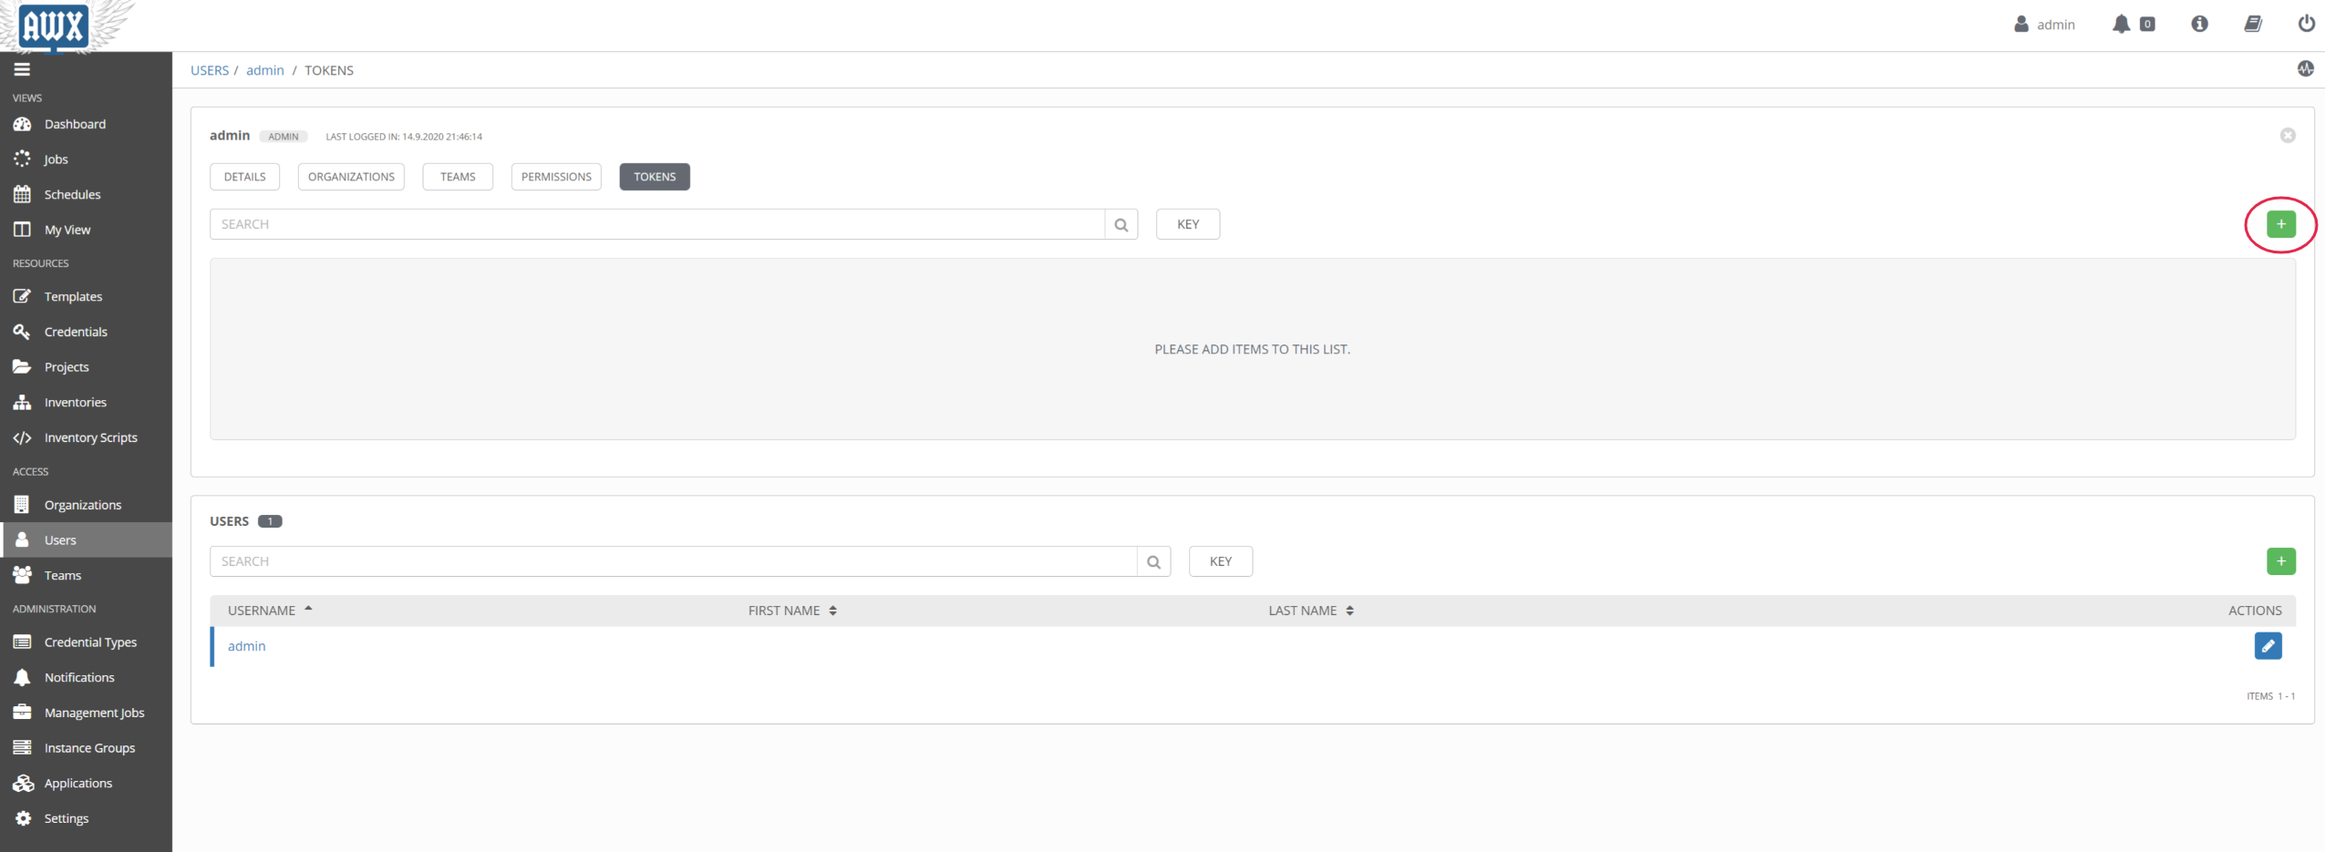Viewport: 2325px width, 852px height.
Task: Open the admin username link in table
Action: pyautogui.click(x=246, y=646)
